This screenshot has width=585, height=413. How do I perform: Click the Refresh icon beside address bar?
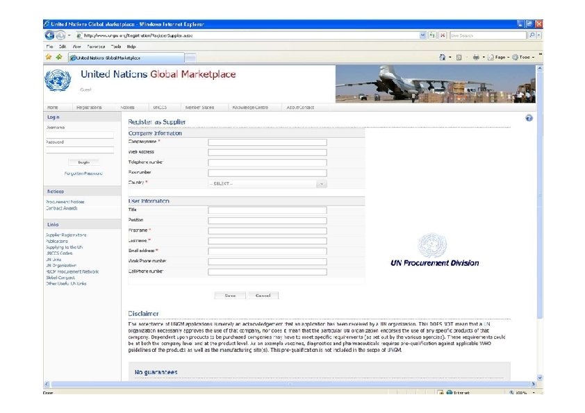(x=432, y=35)
